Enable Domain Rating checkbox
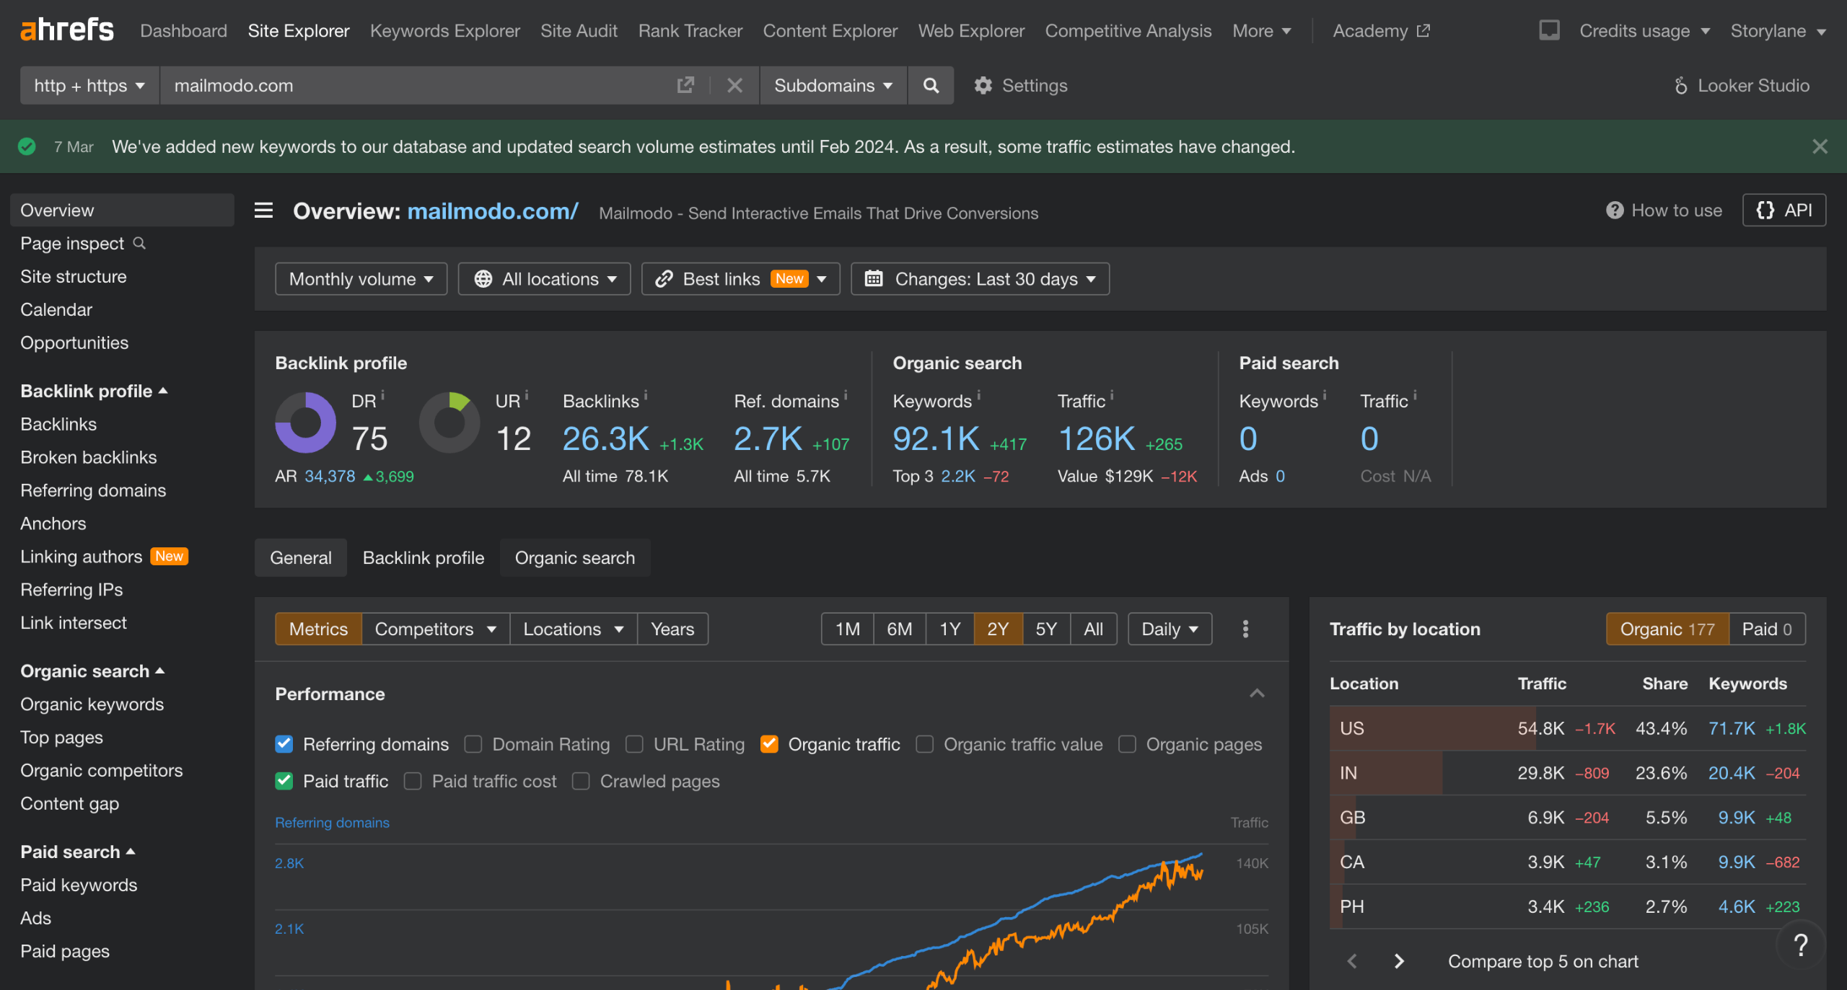This screenshot has height=990, width=1847. 473,744
